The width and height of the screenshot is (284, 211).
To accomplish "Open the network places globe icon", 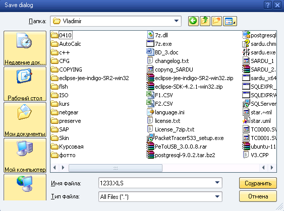I will point(25,187).
